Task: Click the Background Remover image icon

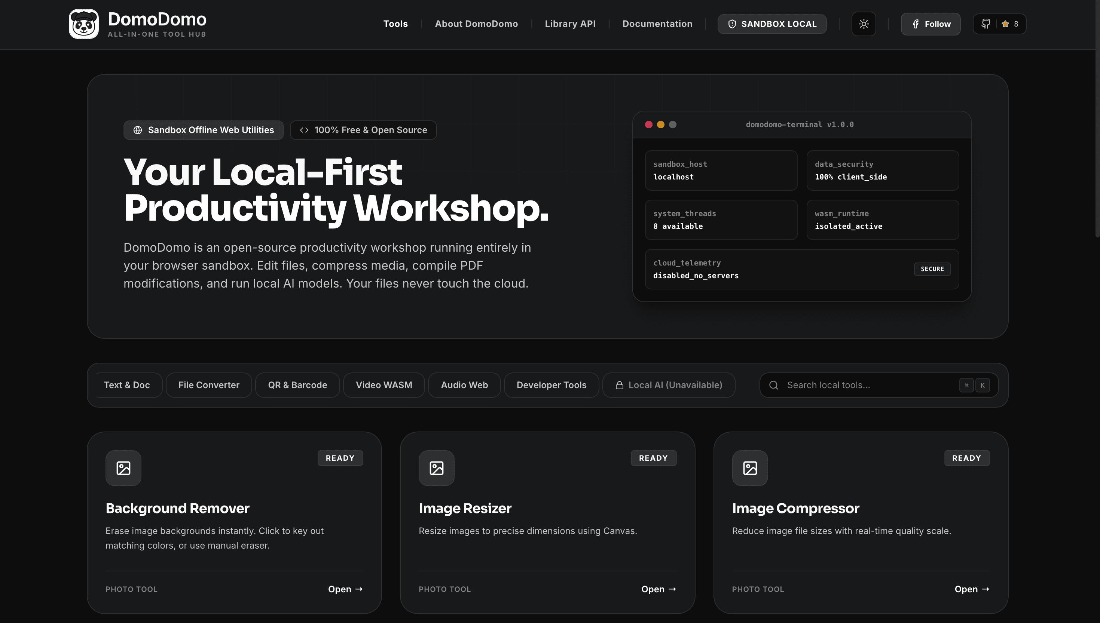Action: point(123,468)
